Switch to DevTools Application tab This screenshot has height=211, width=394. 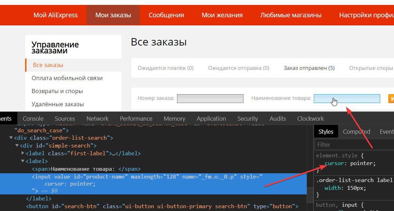[x=211, y=119]
